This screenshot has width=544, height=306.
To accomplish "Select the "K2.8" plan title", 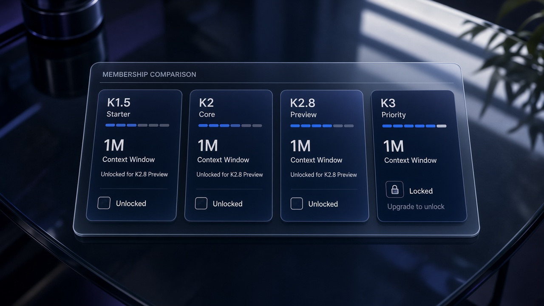I will tap(303, 103).
